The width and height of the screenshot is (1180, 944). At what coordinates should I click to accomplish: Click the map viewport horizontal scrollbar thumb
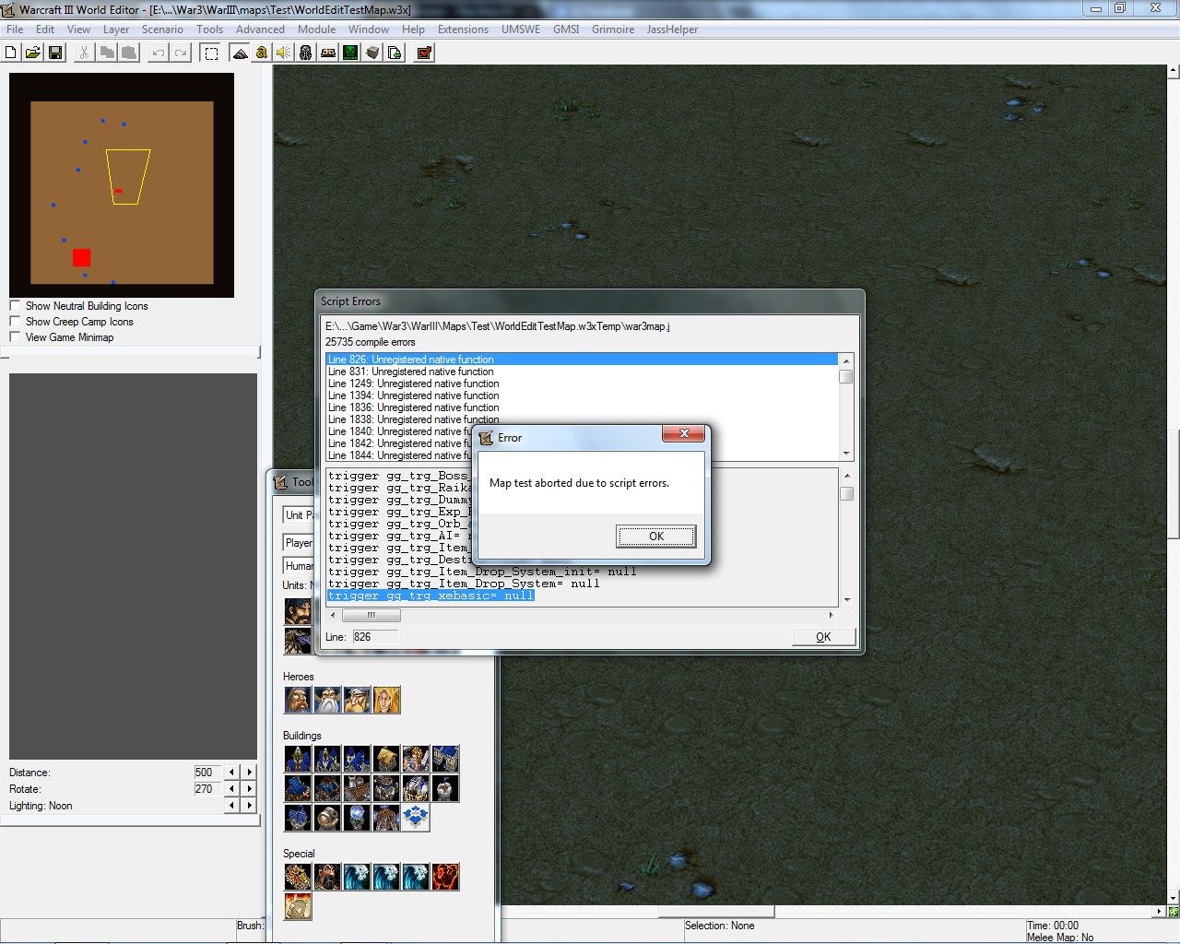click(x=716, y=912)
